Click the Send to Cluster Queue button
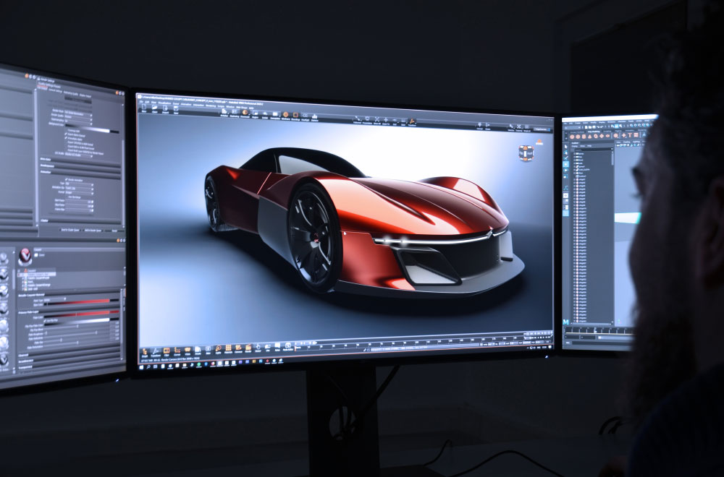The width and height of the screenshot is (724, 477). tap(70, 229)
